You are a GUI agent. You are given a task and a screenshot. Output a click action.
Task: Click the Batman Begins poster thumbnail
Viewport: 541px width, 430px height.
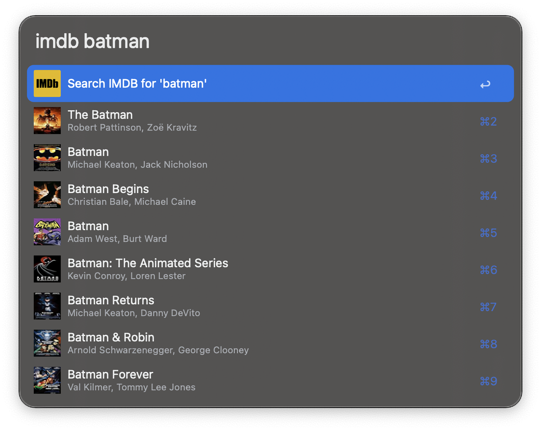47,195
